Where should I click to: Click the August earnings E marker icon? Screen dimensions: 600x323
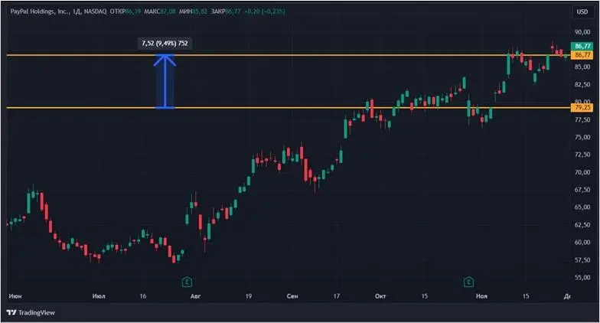coord(187,282)
